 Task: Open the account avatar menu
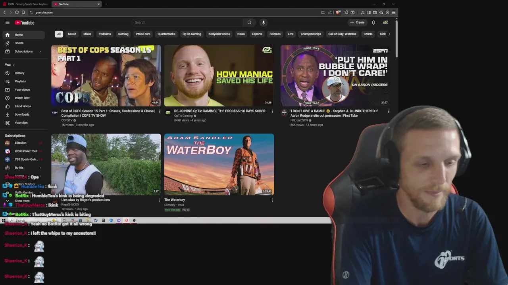[385, 23]
